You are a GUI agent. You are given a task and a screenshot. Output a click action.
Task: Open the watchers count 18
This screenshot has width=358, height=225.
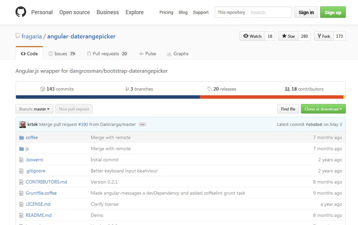[x=270, y=36]
